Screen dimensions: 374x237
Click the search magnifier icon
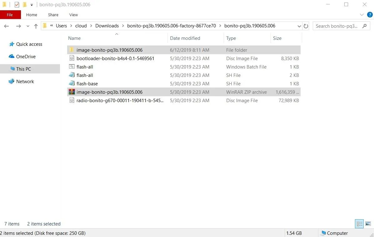click(x=364, y=26)
